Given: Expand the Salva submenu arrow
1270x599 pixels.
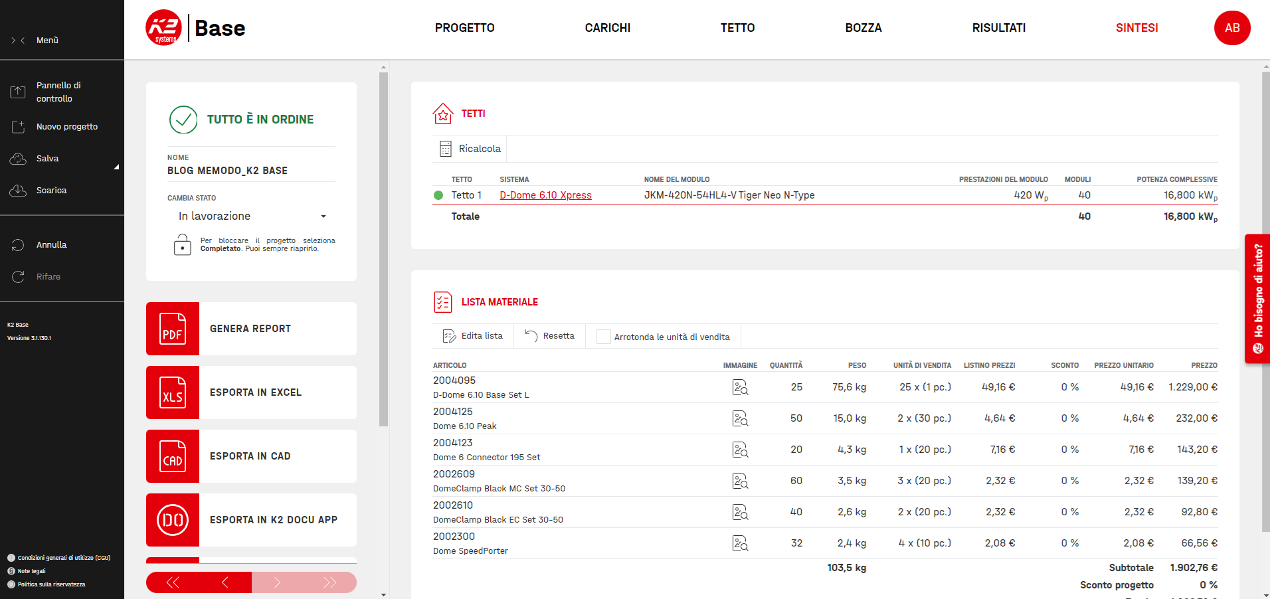Looking at the screenshot, I should coord(116,167).
